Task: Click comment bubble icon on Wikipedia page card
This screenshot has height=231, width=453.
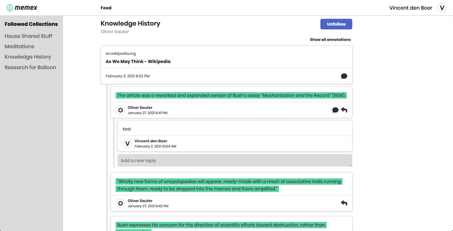Action: click(x=344, y=76)
